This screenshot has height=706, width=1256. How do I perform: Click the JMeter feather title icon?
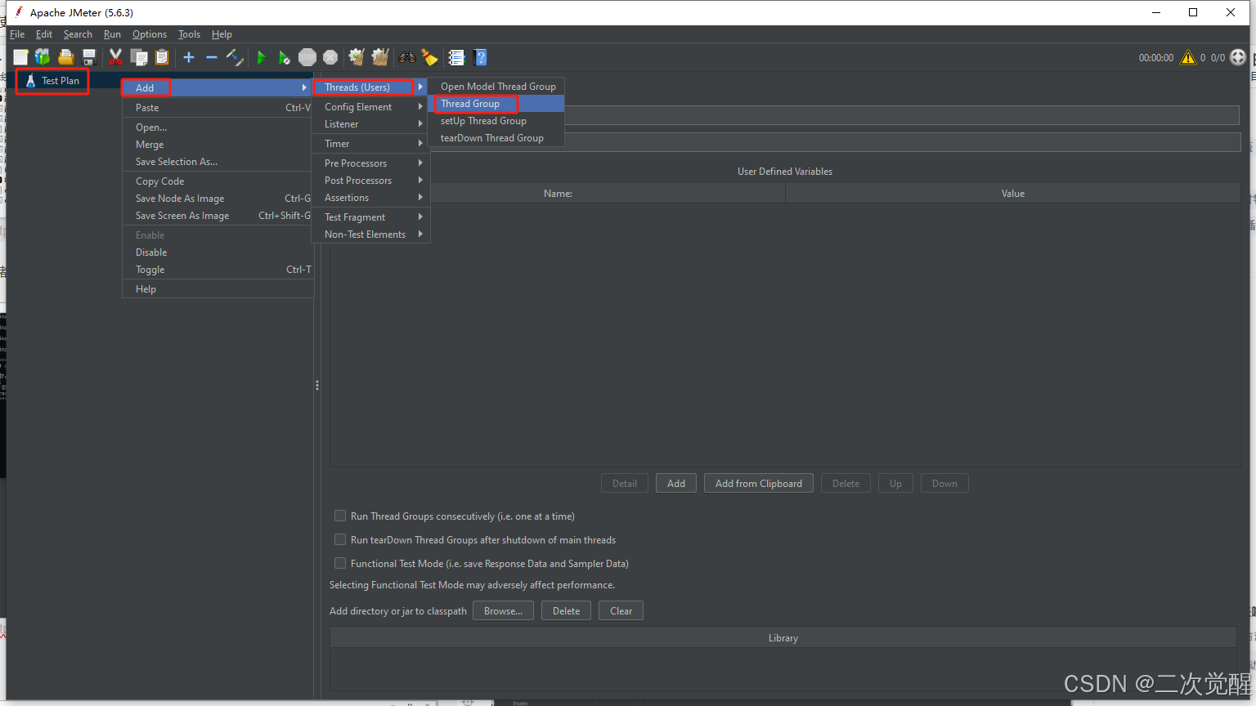click(18, 11)
